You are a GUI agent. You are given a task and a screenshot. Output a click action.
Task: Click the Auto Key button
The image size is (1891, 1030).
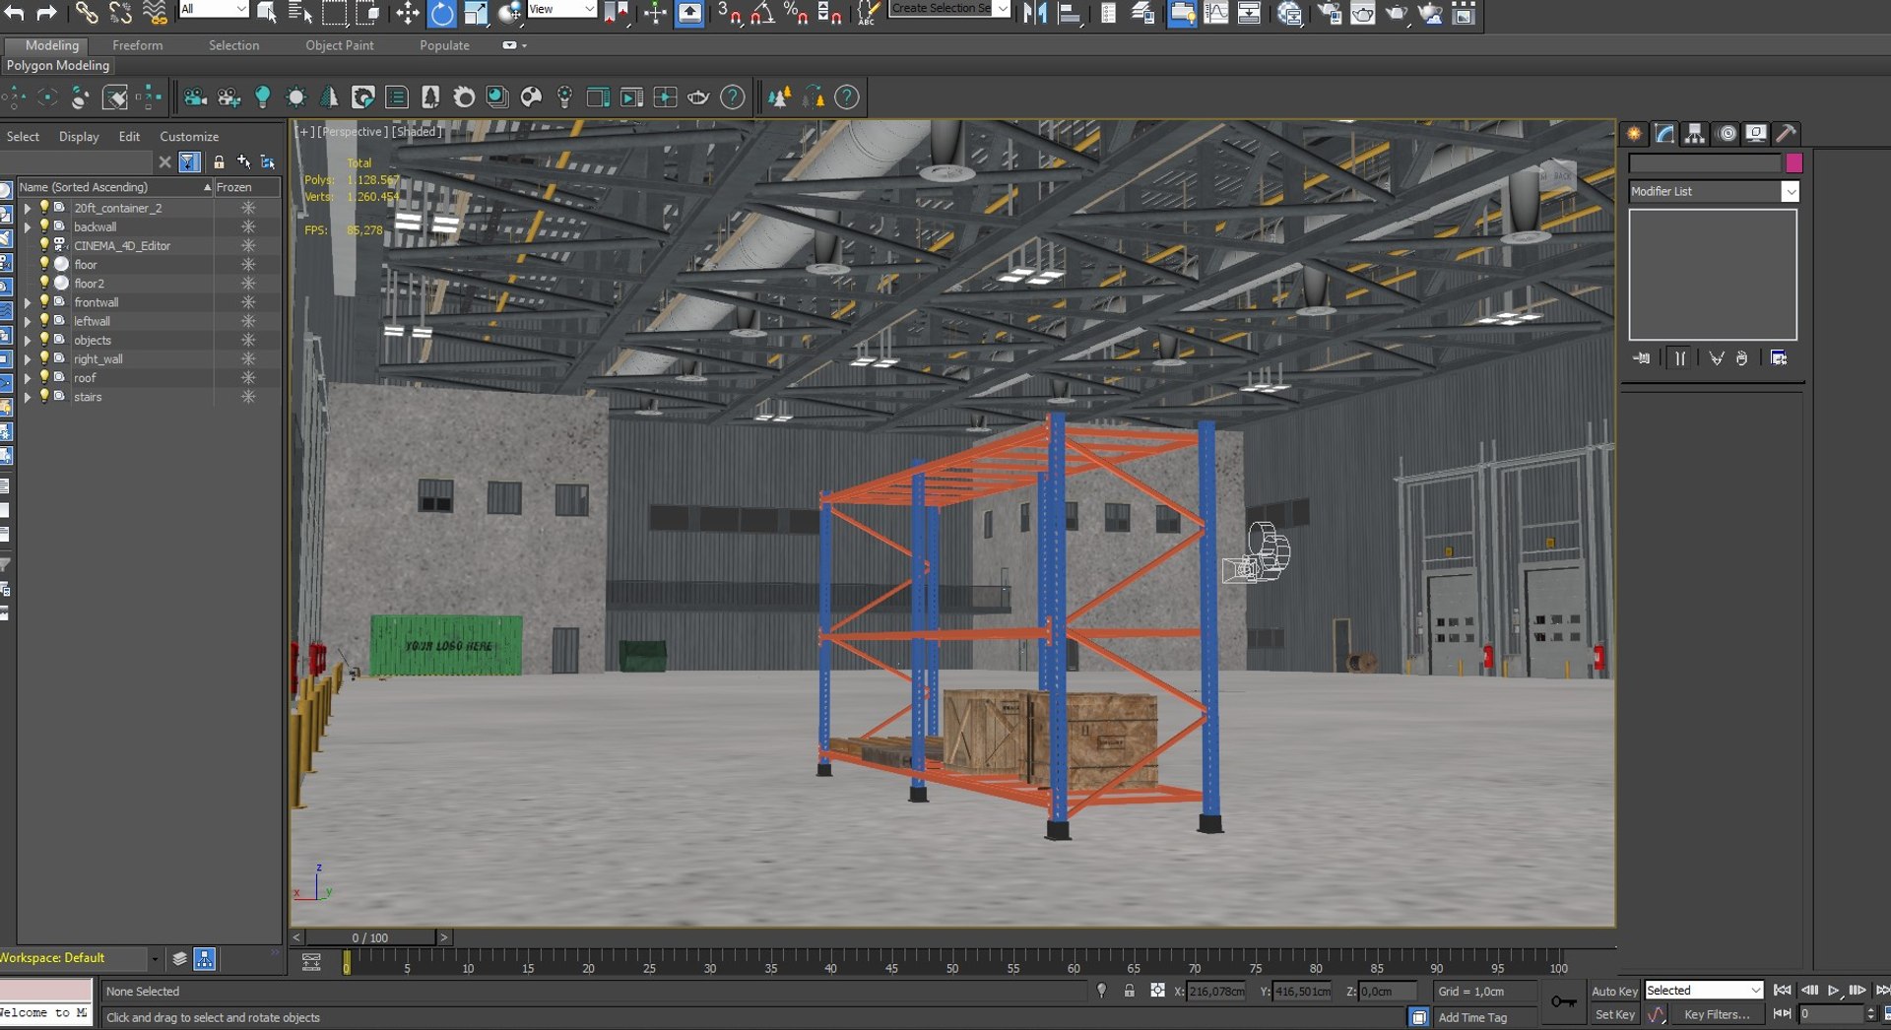(x=1614, y=991)
